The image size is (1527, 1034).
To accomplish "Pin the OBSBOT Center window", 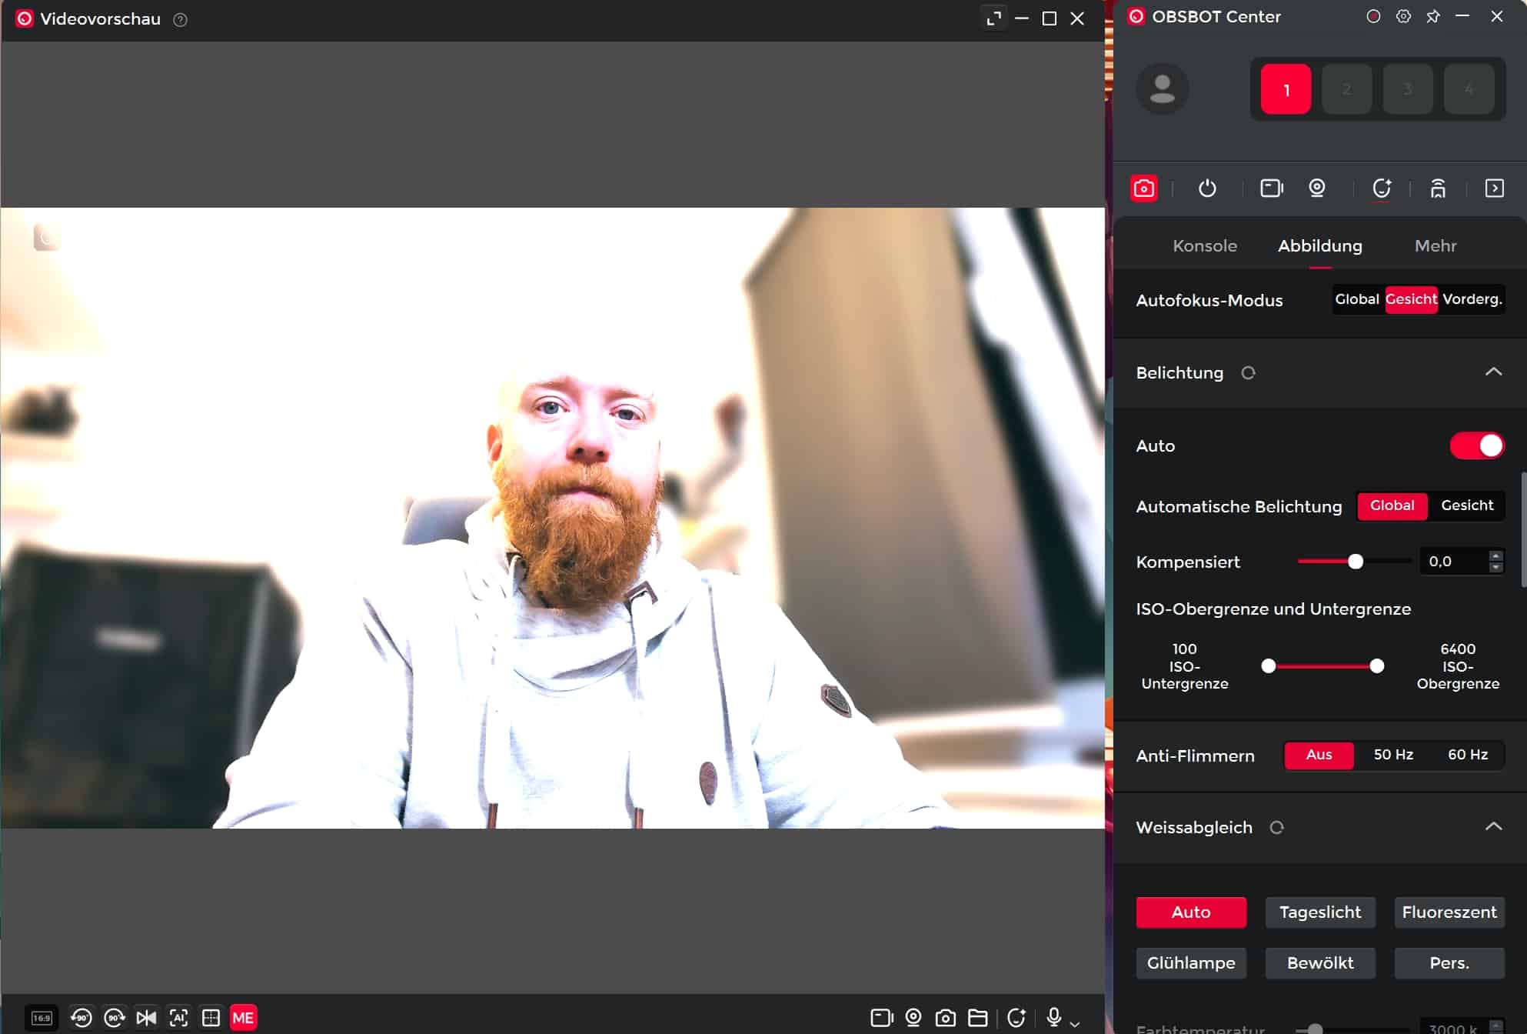I will pyautogui.click(x=1432, y=17).
